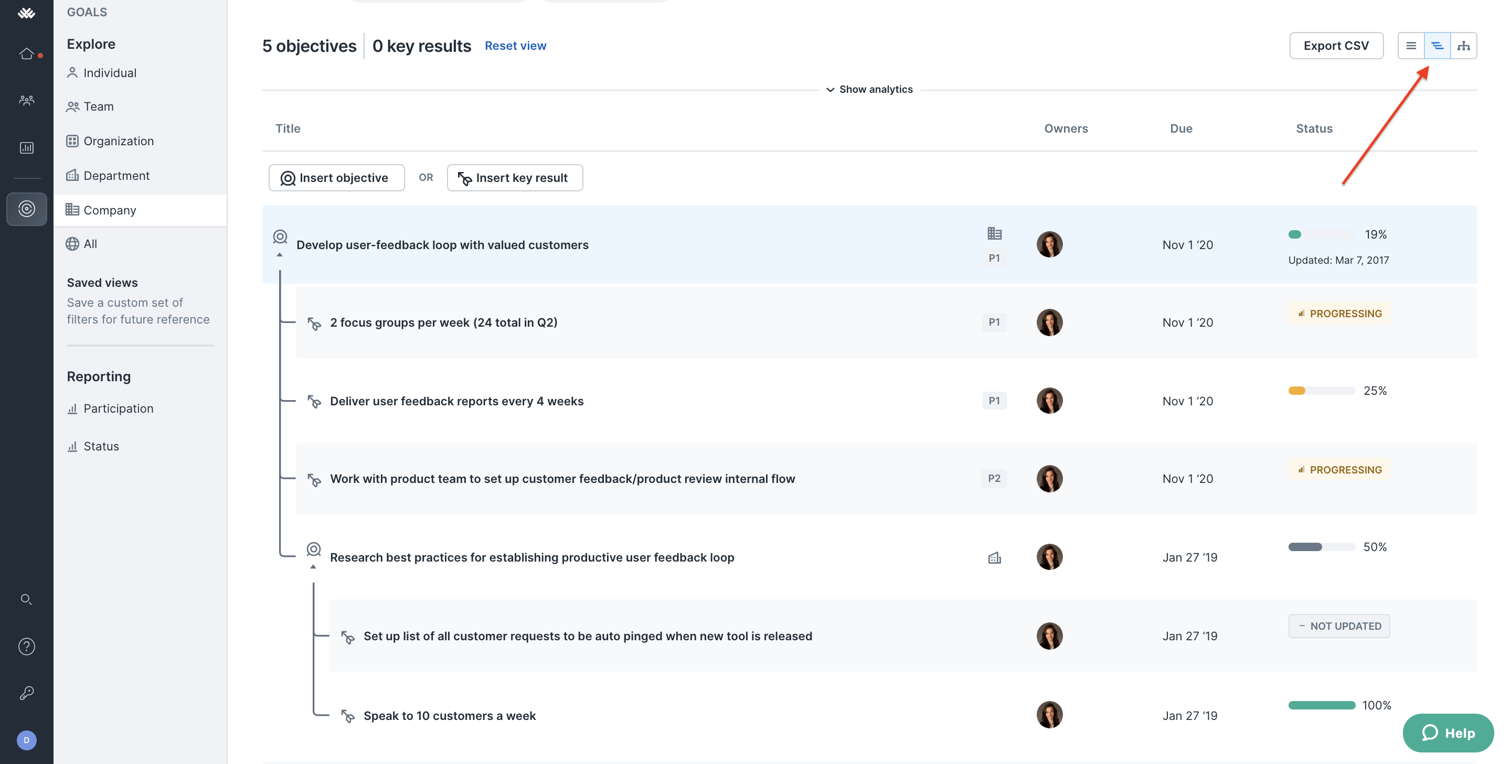Open the search magnifier icon

tap(26, 599)
